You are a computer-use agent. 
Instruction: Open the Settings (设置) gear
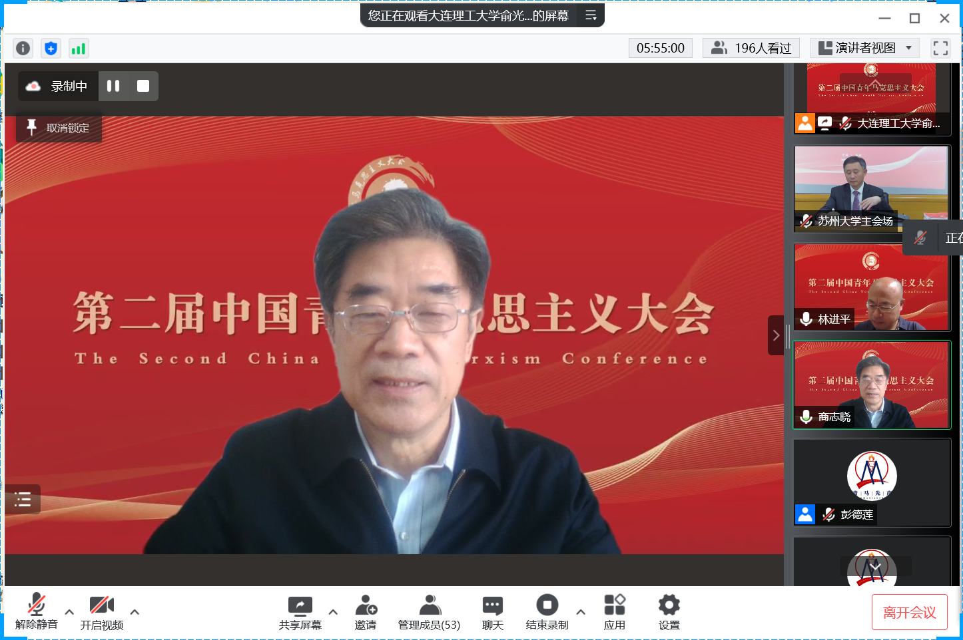click(x=669, y=612)
